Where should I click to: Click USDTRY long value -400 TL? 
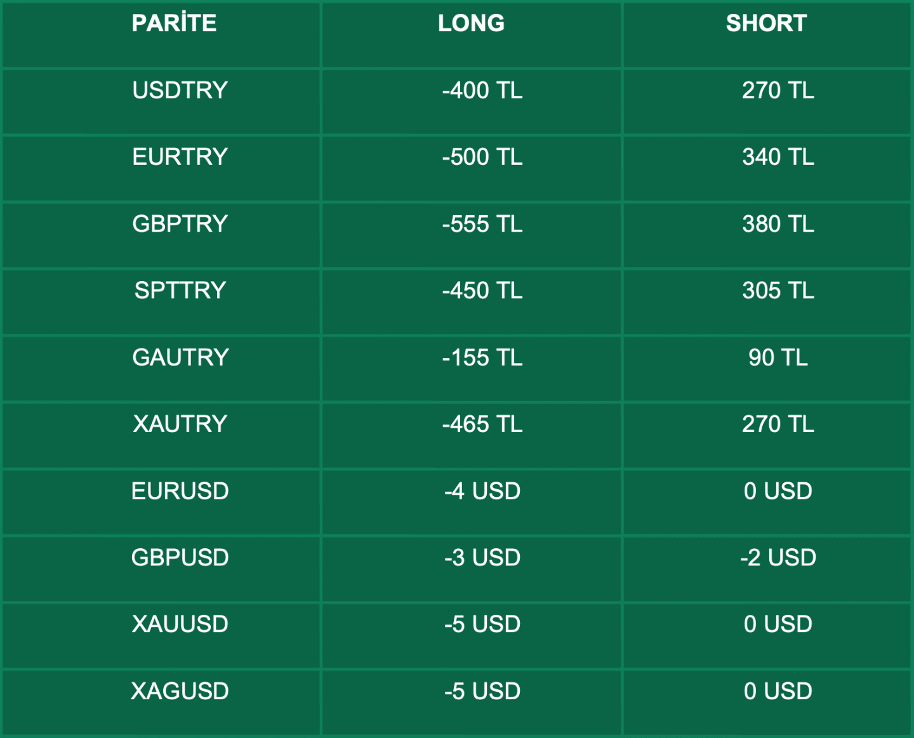pos(482,90)
